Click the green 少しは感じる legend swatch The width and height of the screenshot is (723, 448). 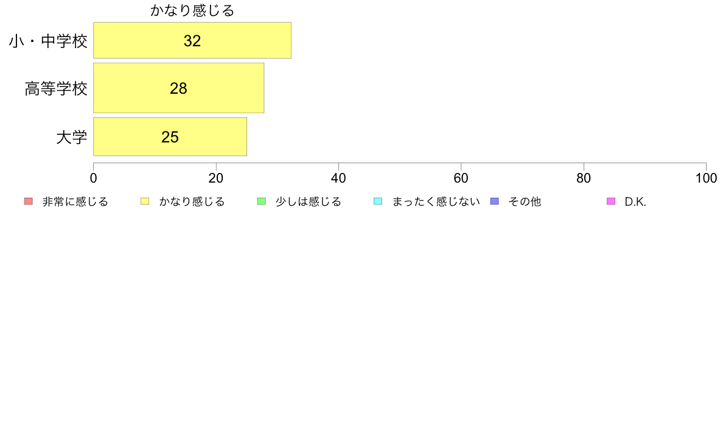tap(262, 201)
